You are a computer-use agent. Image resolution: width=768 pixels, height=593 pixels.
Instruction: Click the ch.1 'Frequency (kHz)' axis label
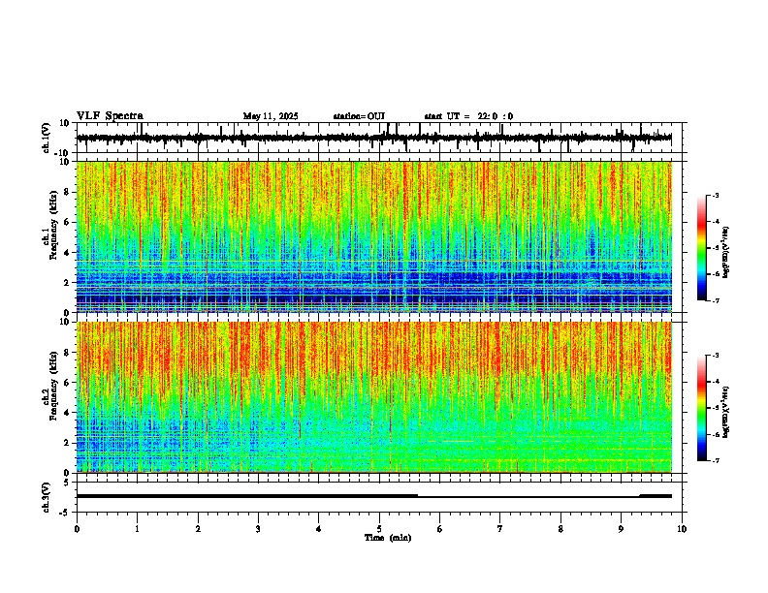pyautogui.click(x=53, y=226)
